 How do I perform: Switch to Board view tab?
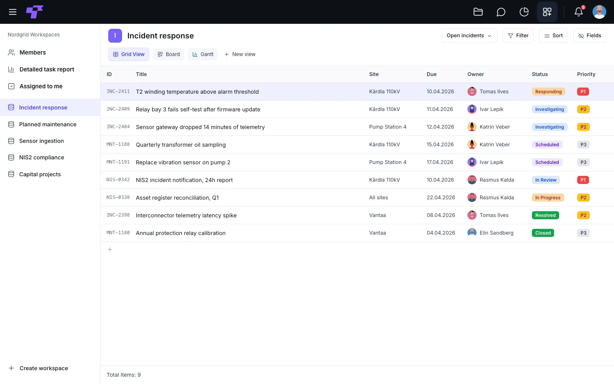168,55
